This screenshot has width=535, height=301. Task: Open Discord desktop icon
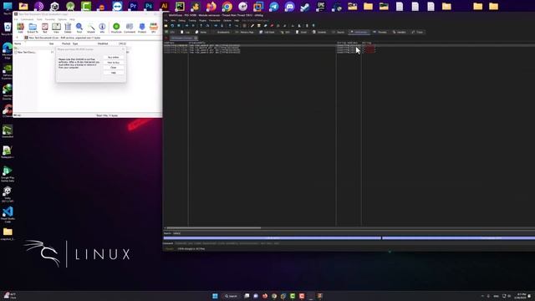(289, 6)
